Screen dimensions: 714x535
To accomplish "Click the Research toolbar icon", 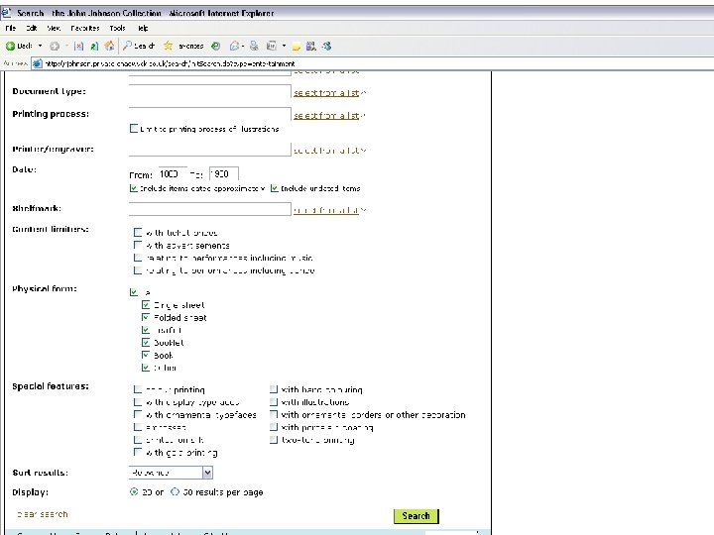I will point(311,46).
